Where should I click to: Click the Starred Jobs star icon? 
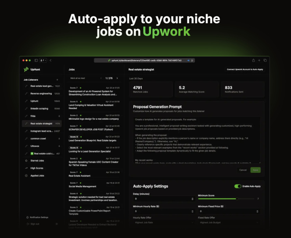[x=26, y=161]
